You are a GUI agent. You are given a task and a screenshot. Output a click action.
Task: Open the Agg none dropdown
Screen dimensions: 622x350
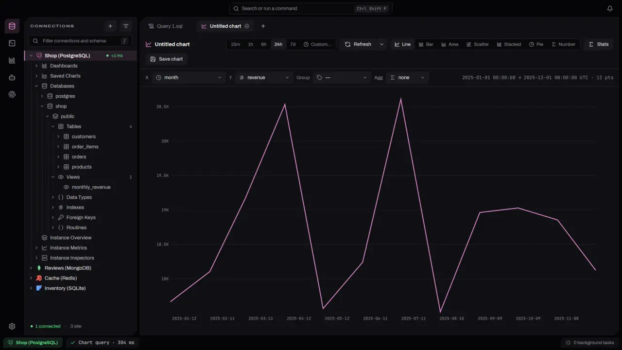point(407,78)
